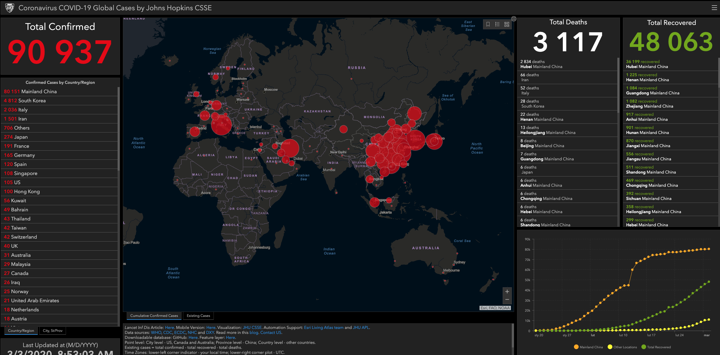
Task: Zoom out on the map
Action: 507,300
